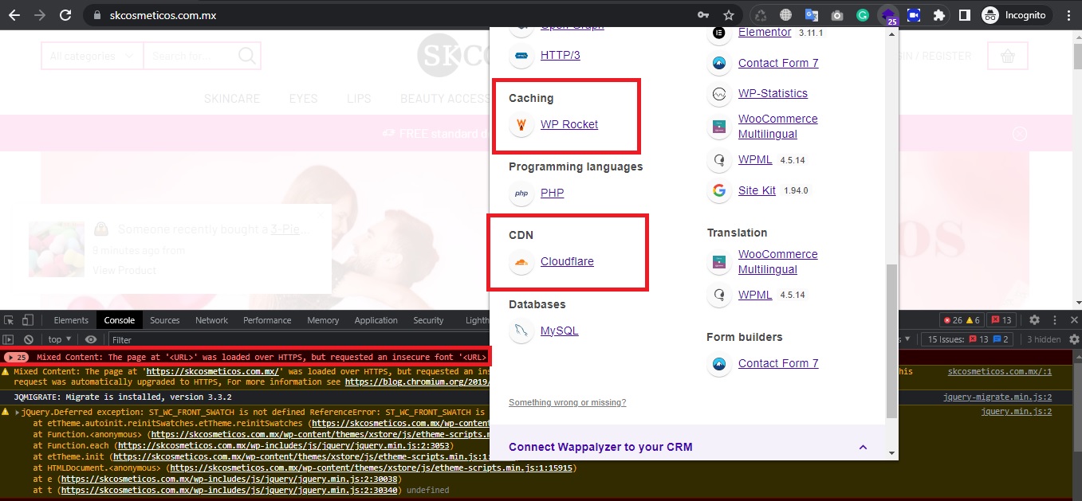Viewport: 1082px width, 501px height.
Task: Reload the page with the refresh icon
Action: (x=66, y=15)
